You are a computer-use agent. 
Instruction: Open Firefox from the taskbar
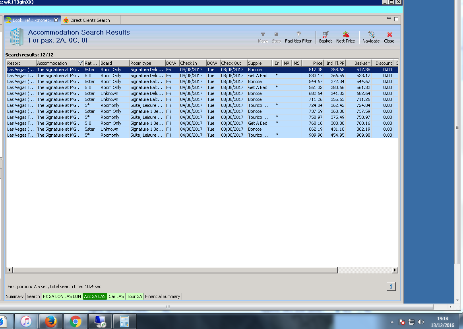pyautogui.click(x=50, y=321)
